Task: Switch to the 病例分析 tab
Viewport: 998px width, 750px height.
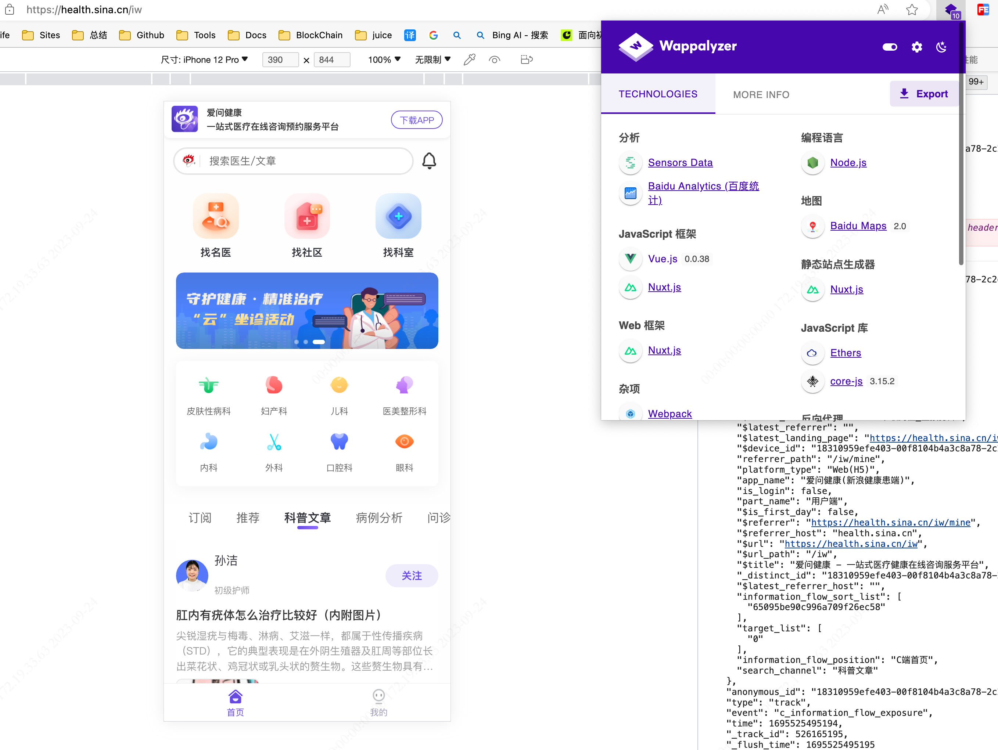Action: [379, 518]
